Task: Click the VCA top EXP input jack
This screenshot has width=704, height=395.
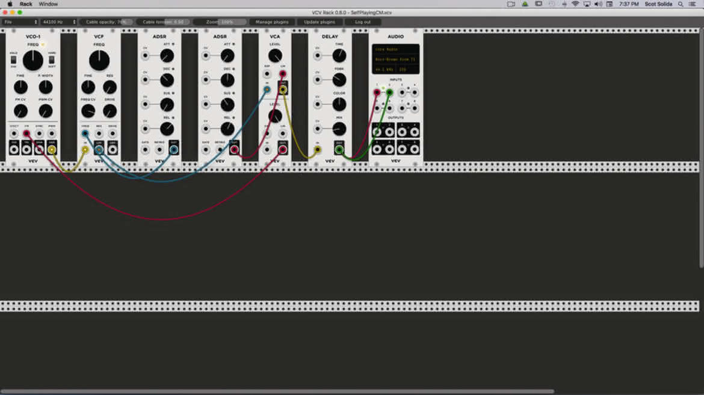Action: 267,73
